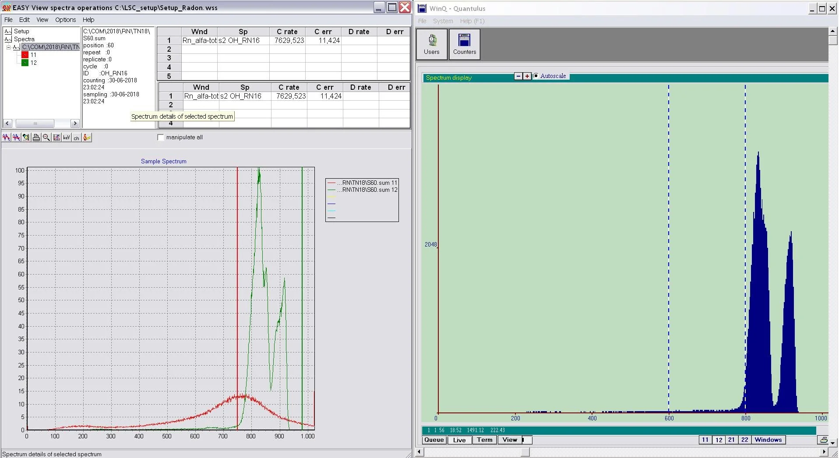Click row 2 header in upper table

169,49
